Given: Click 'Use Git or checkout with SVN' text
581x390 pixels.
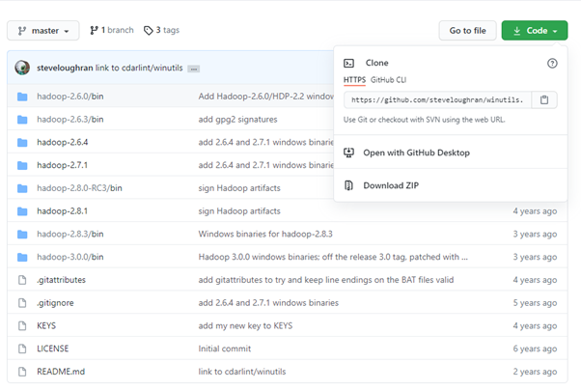Looking at the screenshot, I should pos(424,120).
